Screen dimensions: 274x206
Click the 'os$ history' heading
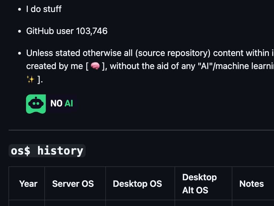click(47, 151)
